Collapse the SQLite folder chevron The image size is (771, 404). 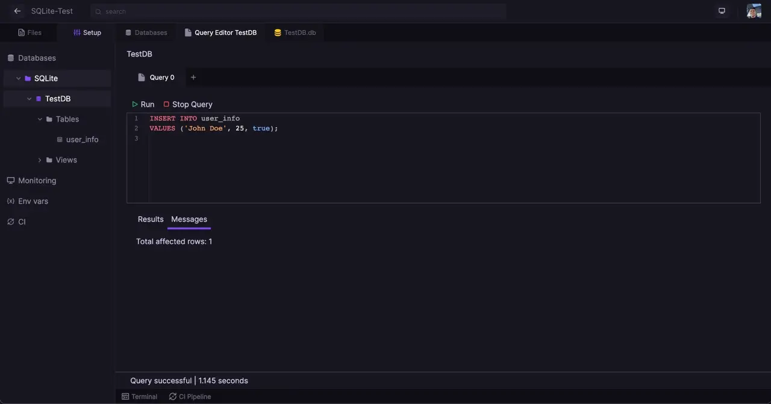19,78
